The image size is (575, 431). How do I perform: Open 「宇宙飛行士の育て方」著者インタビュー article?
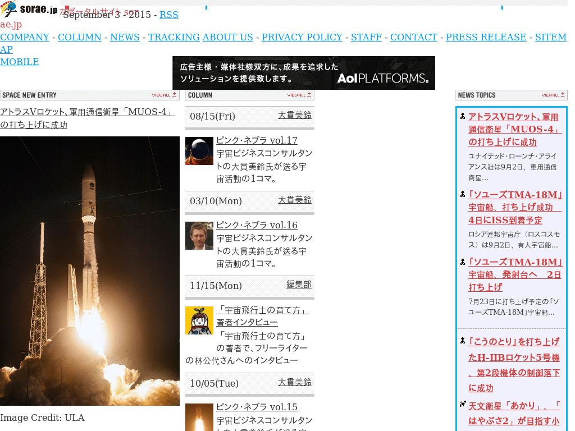click(x=262, y=316)
